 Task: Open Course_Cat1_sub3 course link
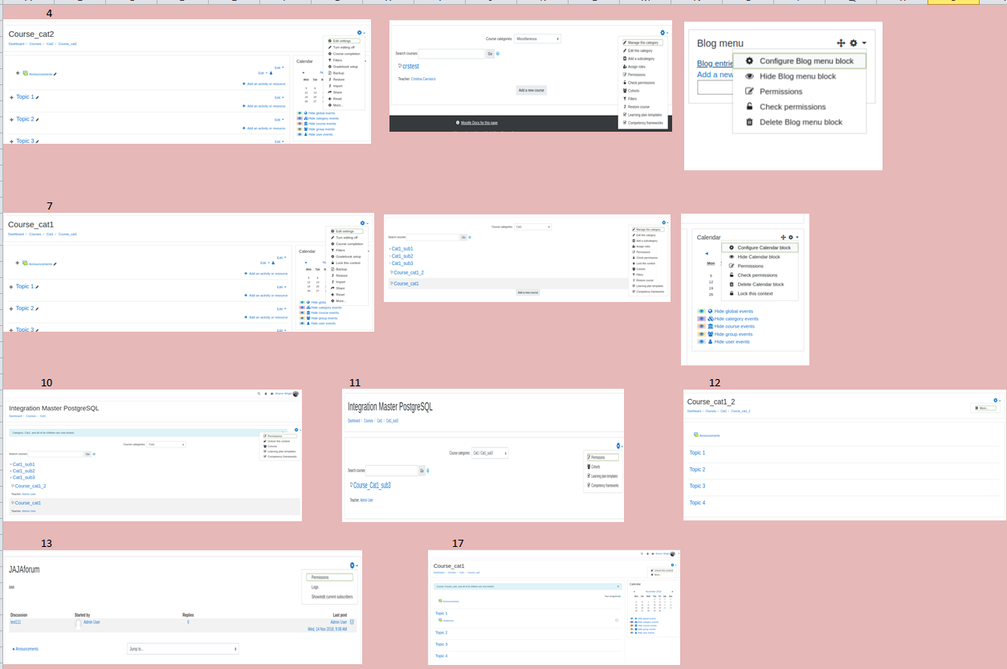[370, 485]
